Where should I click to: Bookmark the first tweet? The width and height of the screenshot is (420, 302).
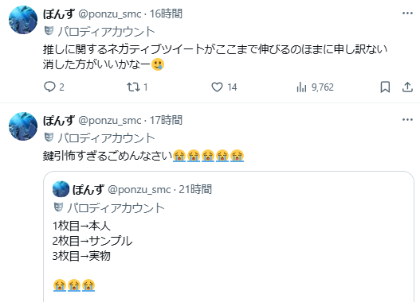385,87
